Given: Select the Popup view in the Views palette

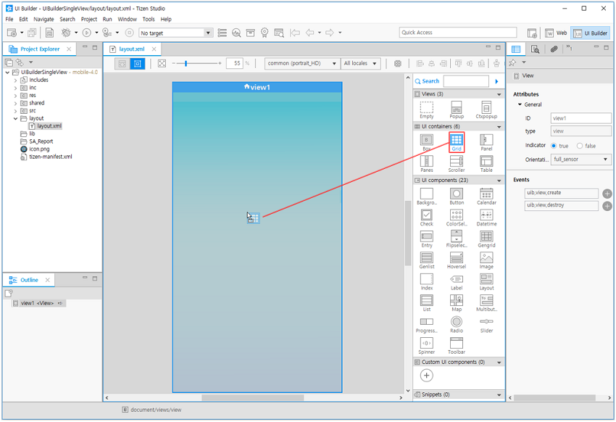Looking at the screenshot, I should [x=457, y=109].
